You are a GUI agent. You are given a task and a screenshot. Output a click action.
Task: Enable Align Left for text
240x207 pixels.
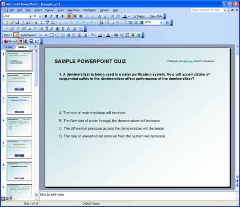tap(70, 16)
